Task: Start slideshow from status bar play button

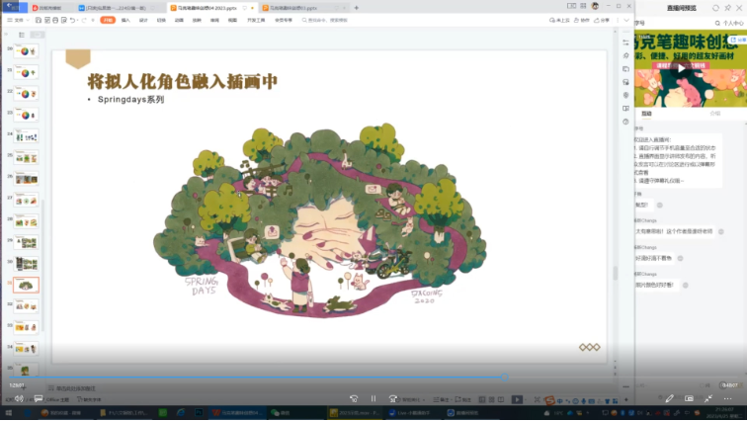Action: point(517,399)
